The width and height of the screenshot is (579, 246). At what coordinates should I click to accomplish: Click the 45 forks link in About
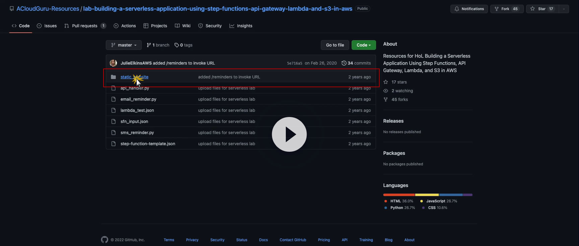pos(396,99)
